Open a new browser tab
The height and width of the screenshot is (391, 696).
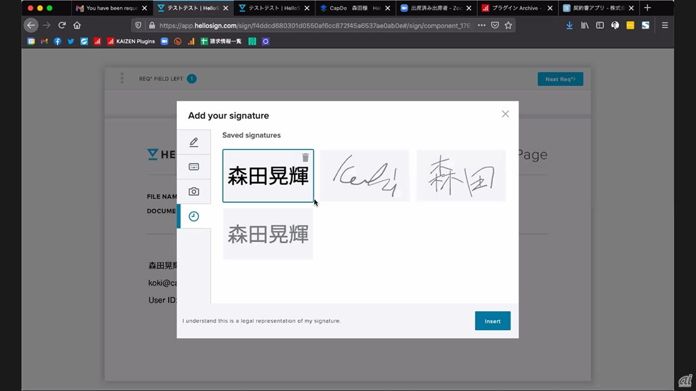(x=648, y=8)
